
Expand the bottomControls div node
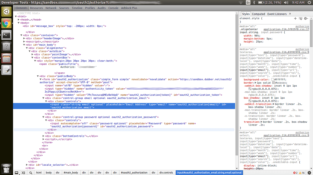point(44,136)
